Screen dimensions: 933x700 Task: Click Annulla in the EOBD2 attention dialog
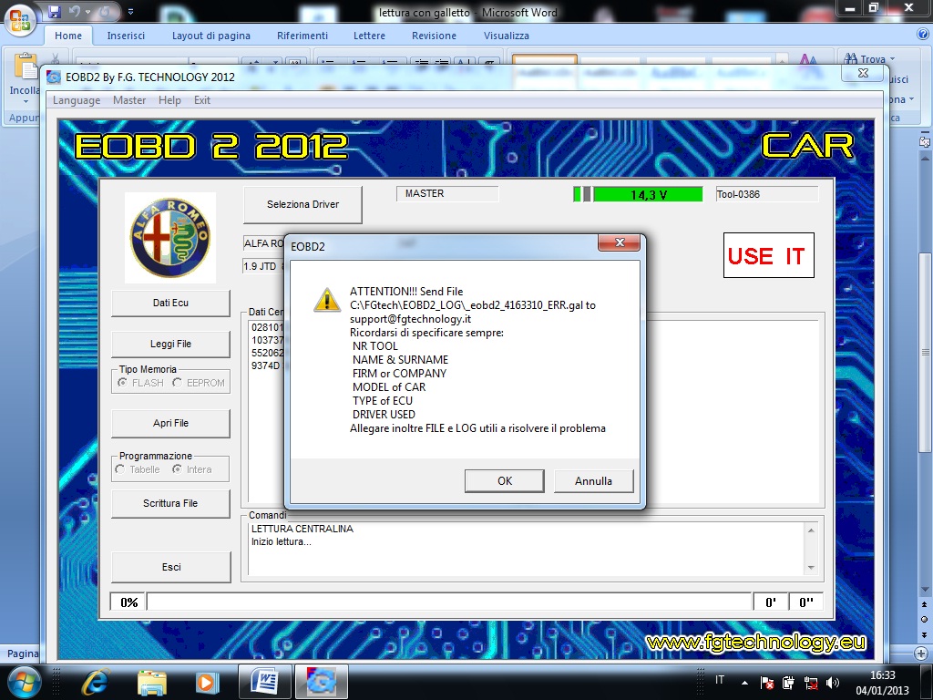593,481
